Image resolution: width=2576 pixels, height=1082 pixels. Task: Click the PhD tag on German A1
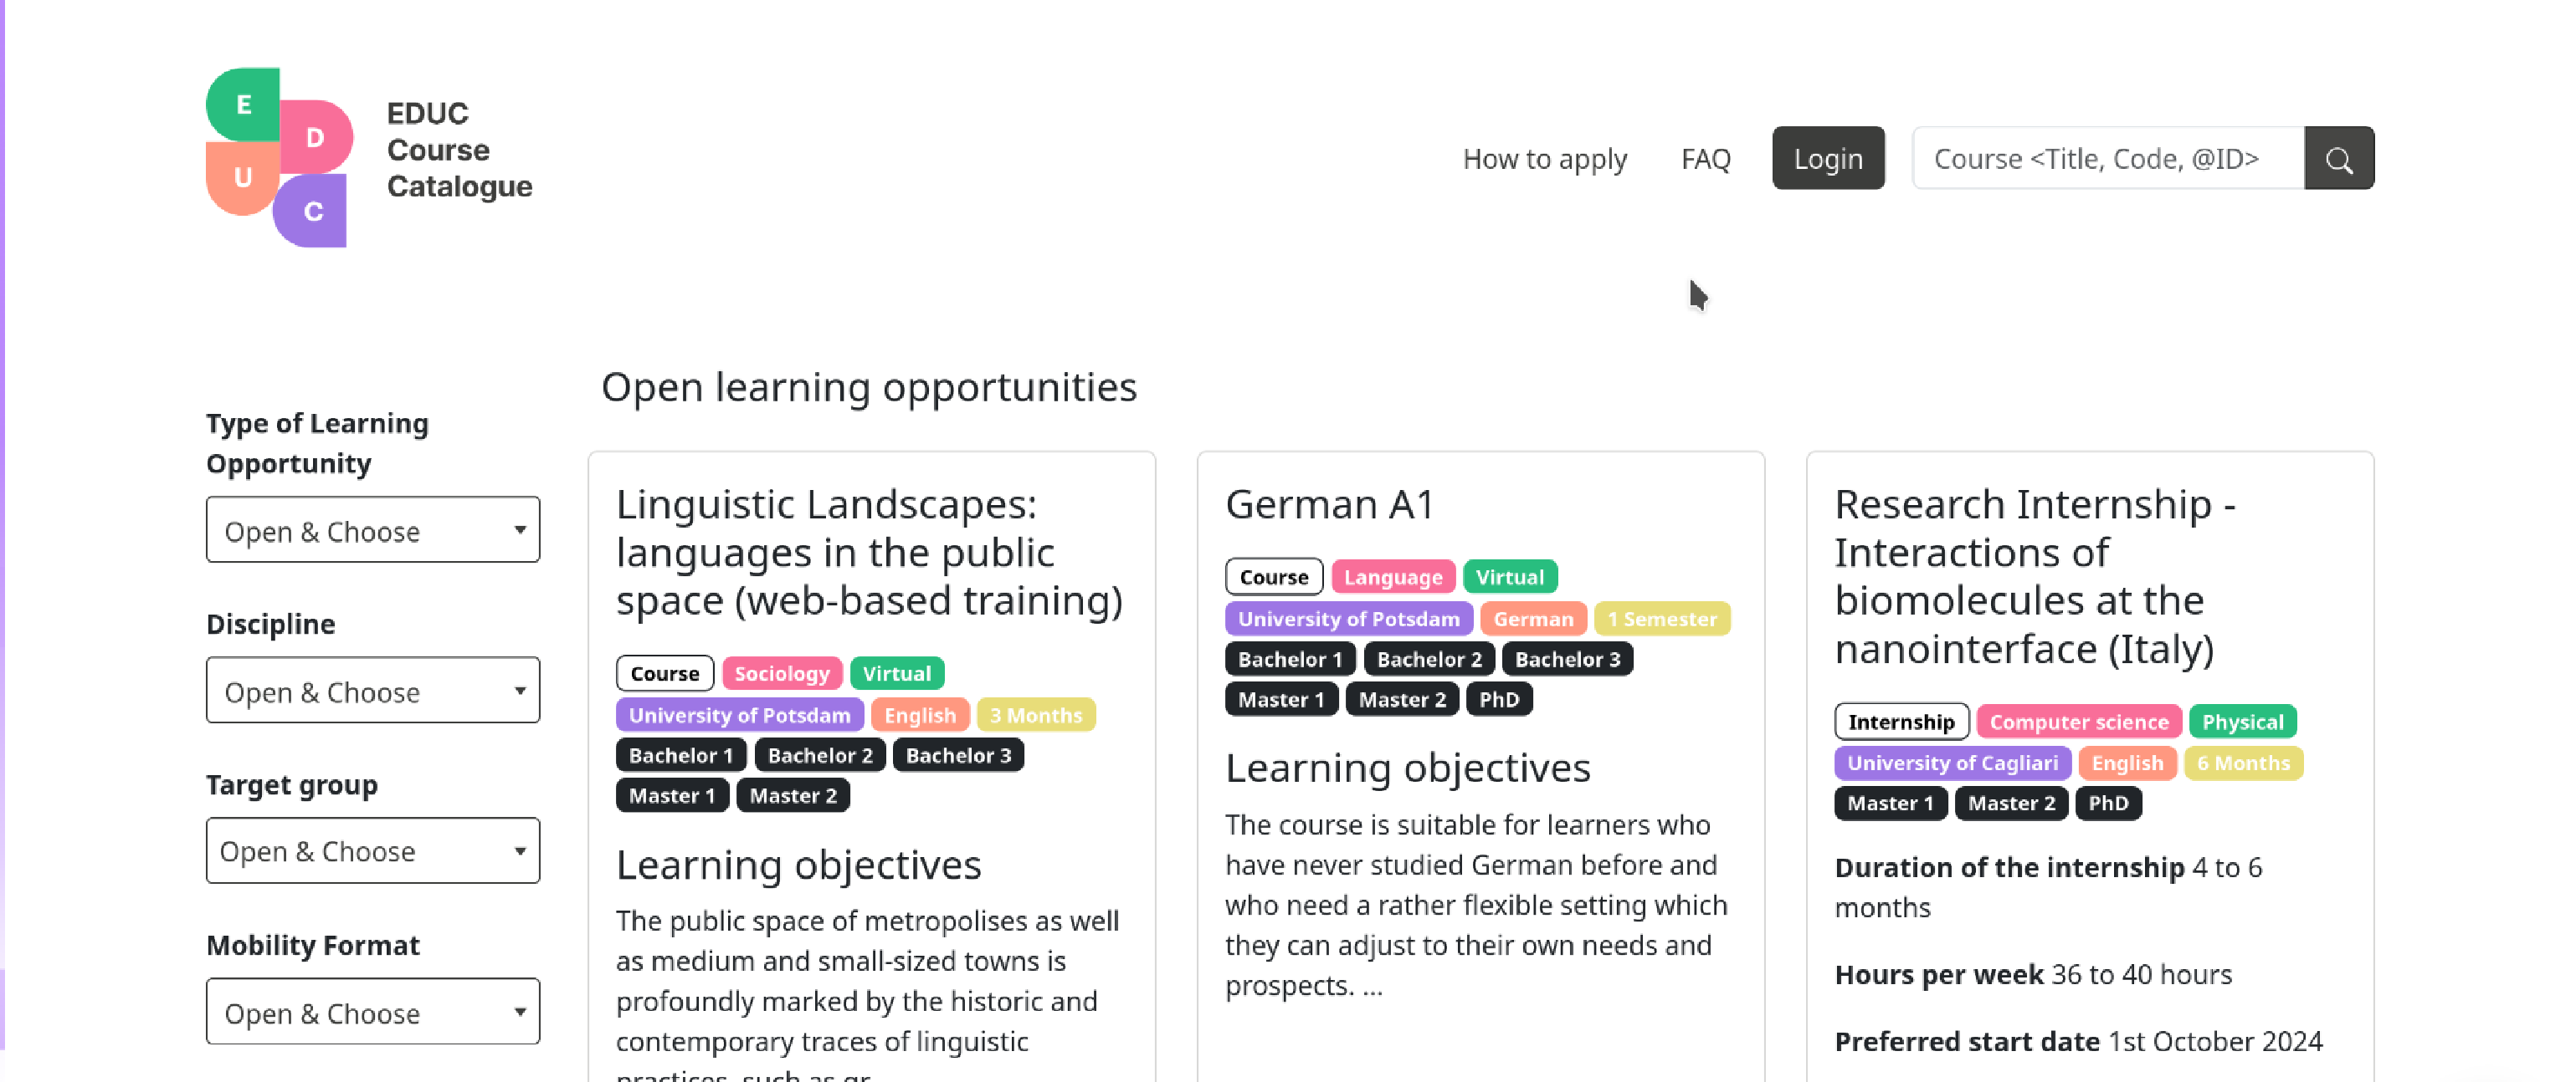1498,699
